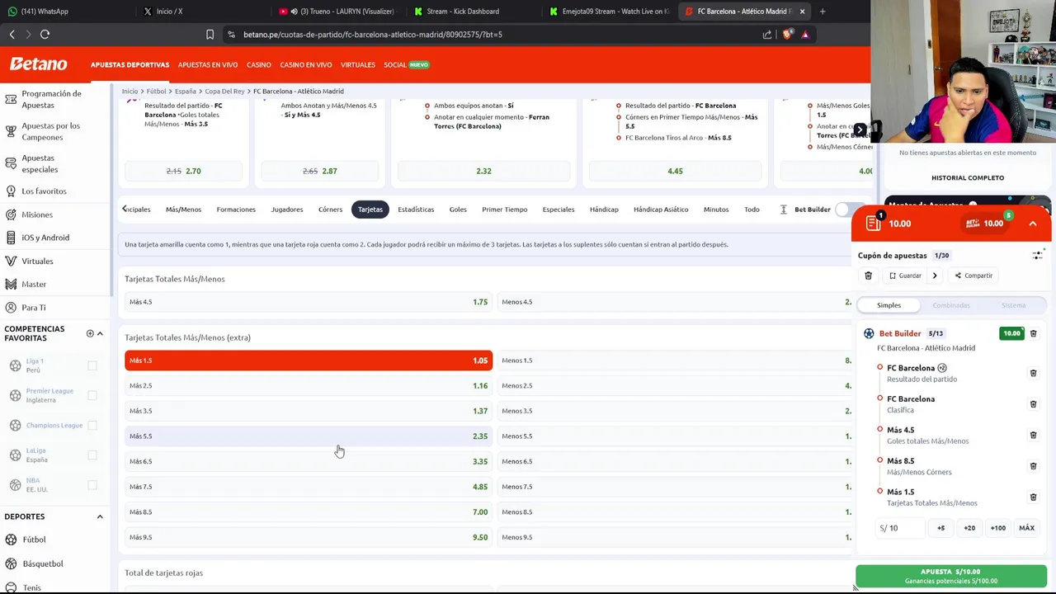Image resolution: width=1056 pixels, height=594 pixels.
Task: Remove Más/Menos Córners 8.5 selection
Action: click(1033, 466)
